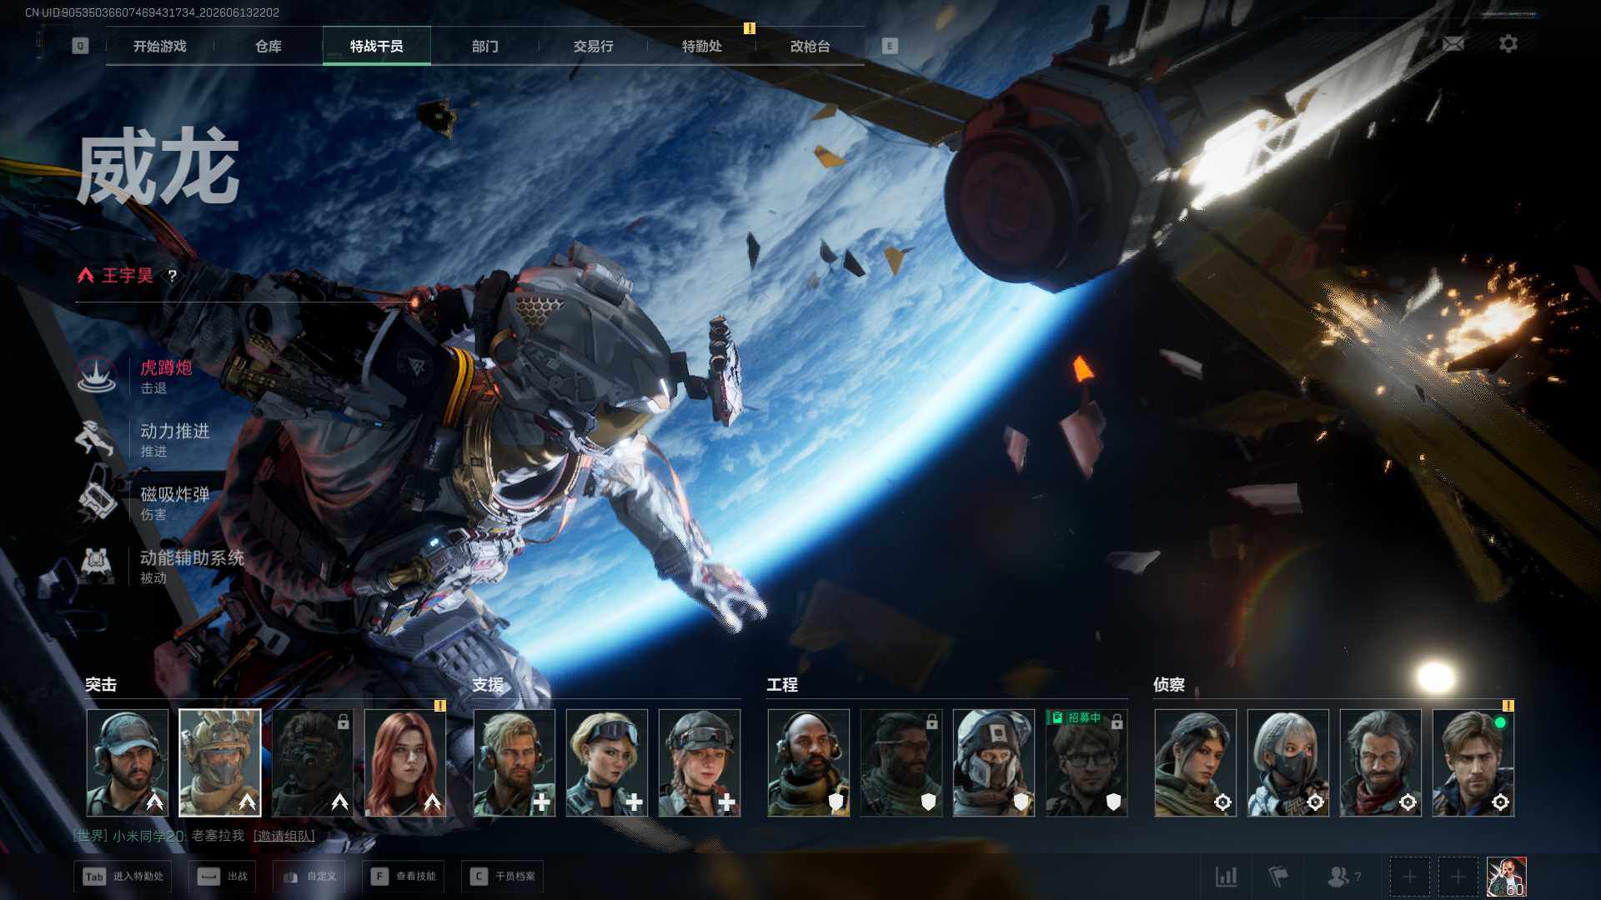
Task: Select the 虎蹲炮 skill icon
Action: click(x=97, y=376)
